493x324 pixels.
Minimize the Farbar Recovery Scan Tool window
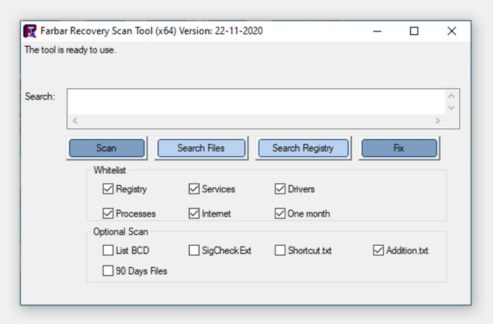pos(377,31)
